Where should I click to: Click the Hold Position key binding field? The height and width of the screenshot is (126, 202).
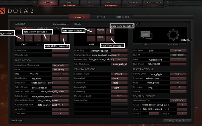pyautogui.click(x=60, y=78)
